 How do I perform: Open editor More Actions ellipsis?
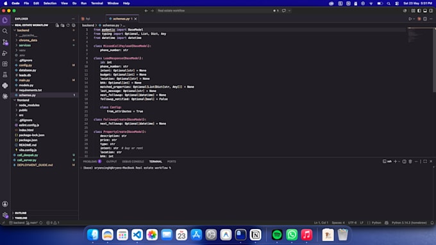pos(431,19)
